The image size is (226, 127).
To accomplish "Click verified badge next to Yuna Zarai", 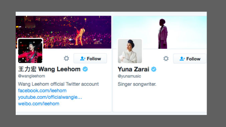I will coord(154,69).
